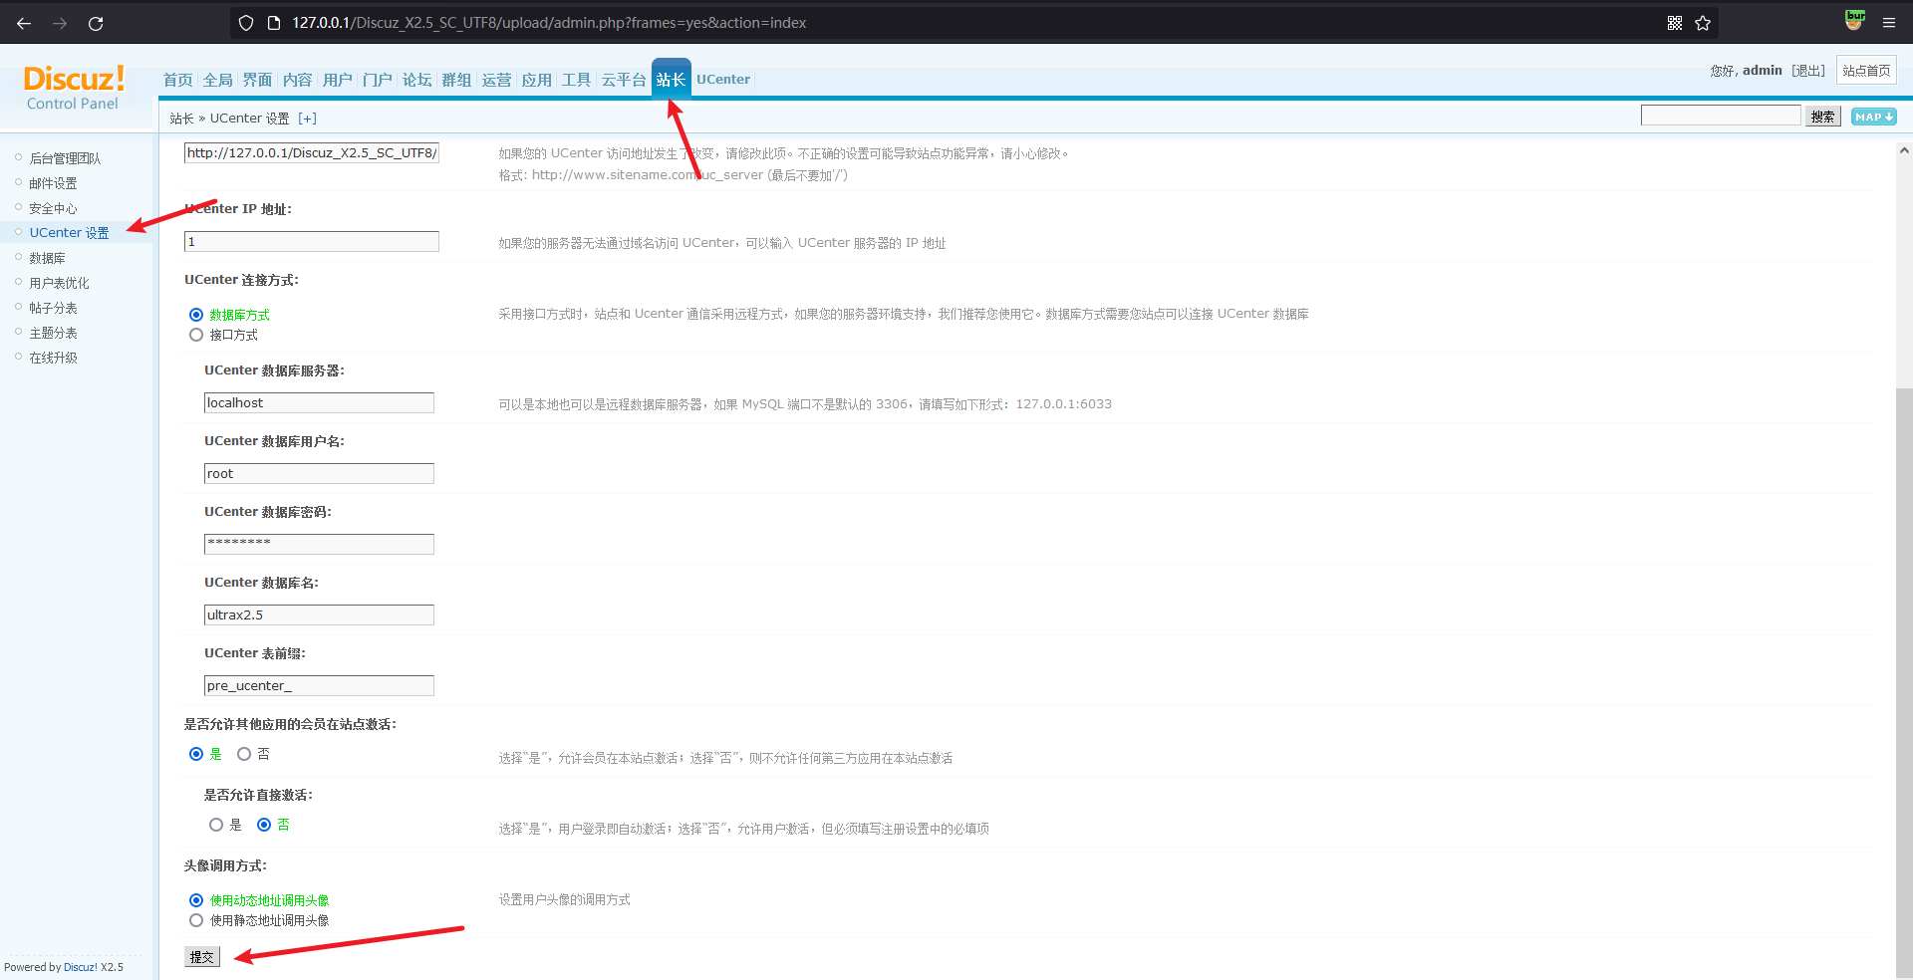
Task: Choose 是 for direct activation
Action: pyautogui.click(x=216, y=825)
